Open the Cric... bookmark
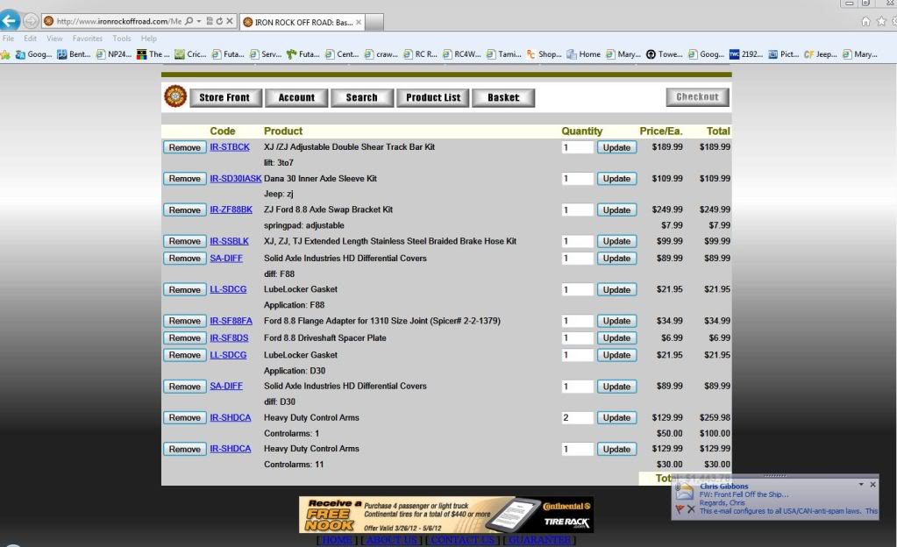 pyautogui.click(x=190, y=54)
